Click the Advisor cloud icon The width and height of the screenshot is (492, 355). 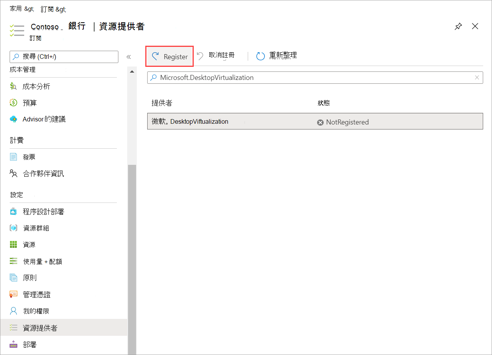click(13, 119)
